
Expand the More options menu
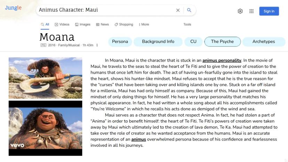tap(144, 25)
